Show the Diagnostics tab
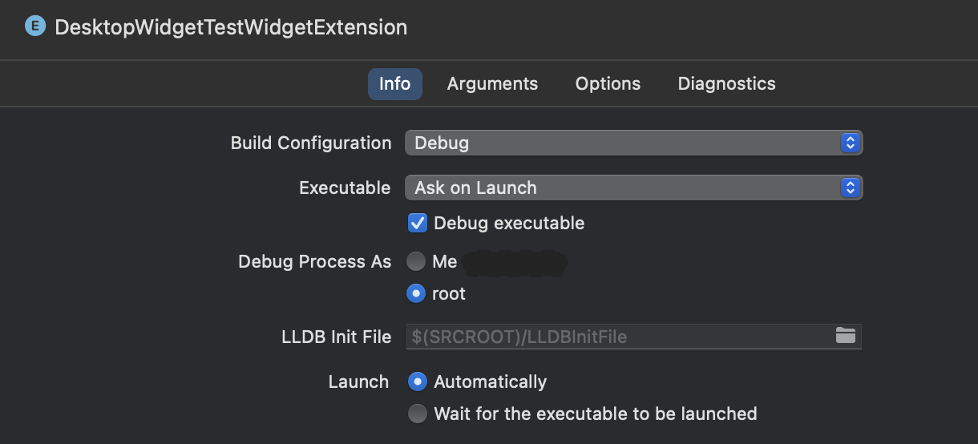This screenshot has width=978, height=444. [727, 83]
